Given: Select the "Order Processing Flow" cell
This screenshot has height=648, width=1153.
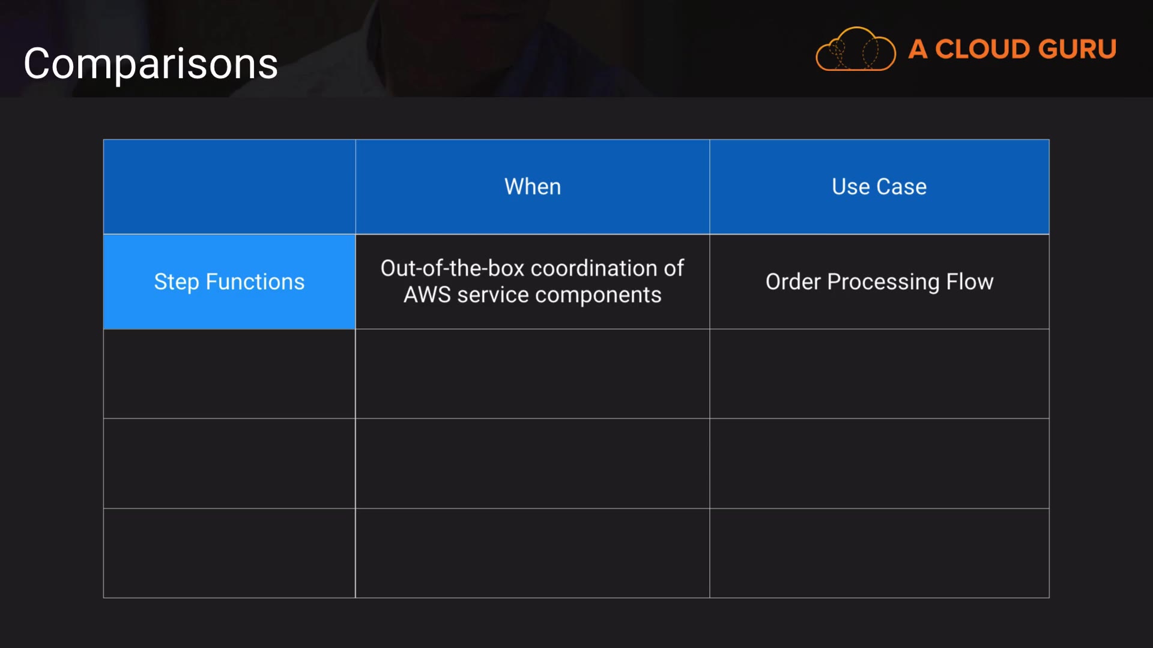Looking at the screenshot, I should click(879, 281).
